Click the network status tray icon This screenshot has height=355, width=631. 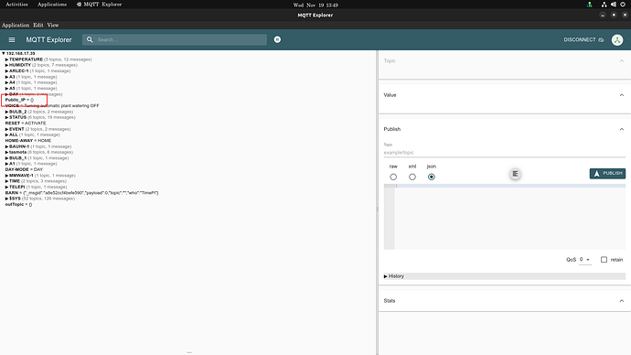(604, 5)
